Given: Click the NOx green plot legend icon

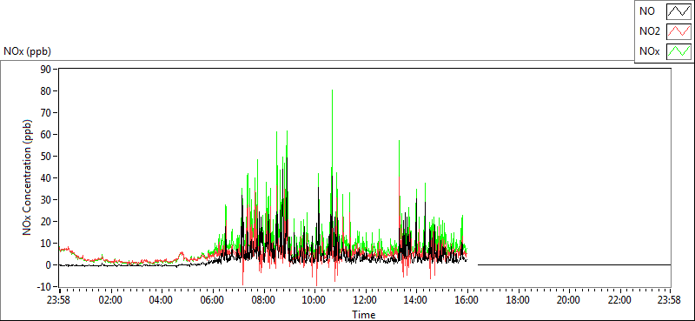Looking at the screenshot, I should [678, 51].
